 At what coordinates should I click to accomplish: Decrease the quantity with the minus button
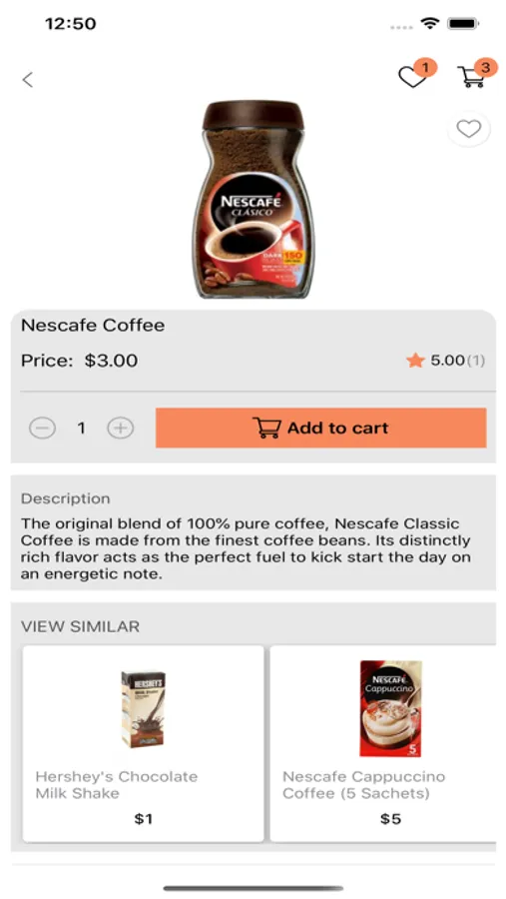tap(42, 429)
